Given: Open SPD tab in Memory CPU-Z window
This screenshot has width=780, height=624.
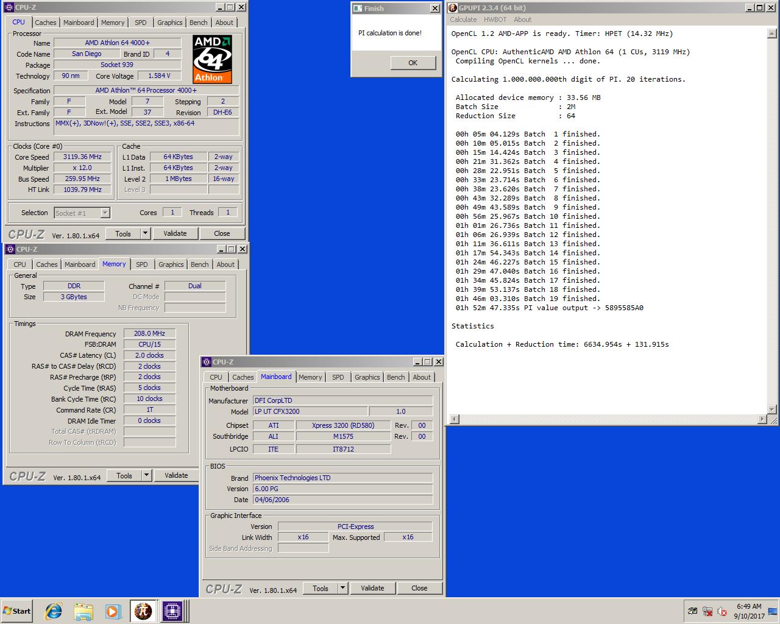Looking at the screenshot, I should tap(142, 264).
